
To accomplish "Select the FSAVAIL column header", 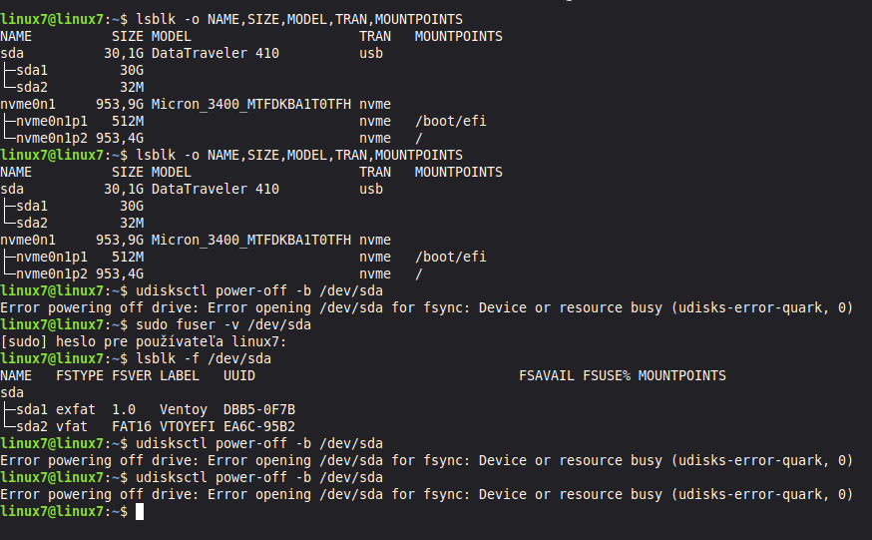I will tap(547, 376).
